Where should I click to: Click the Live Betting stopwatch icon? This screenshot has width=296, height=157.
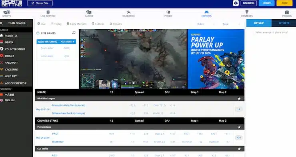[48, 12]
